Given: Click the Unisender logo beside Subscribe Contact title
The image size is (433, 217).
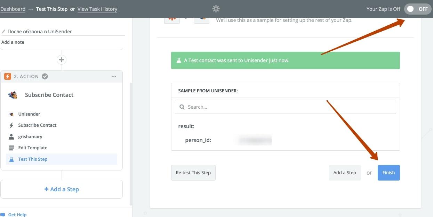Looking at the screenshot, I should click(x=13, y=95).
